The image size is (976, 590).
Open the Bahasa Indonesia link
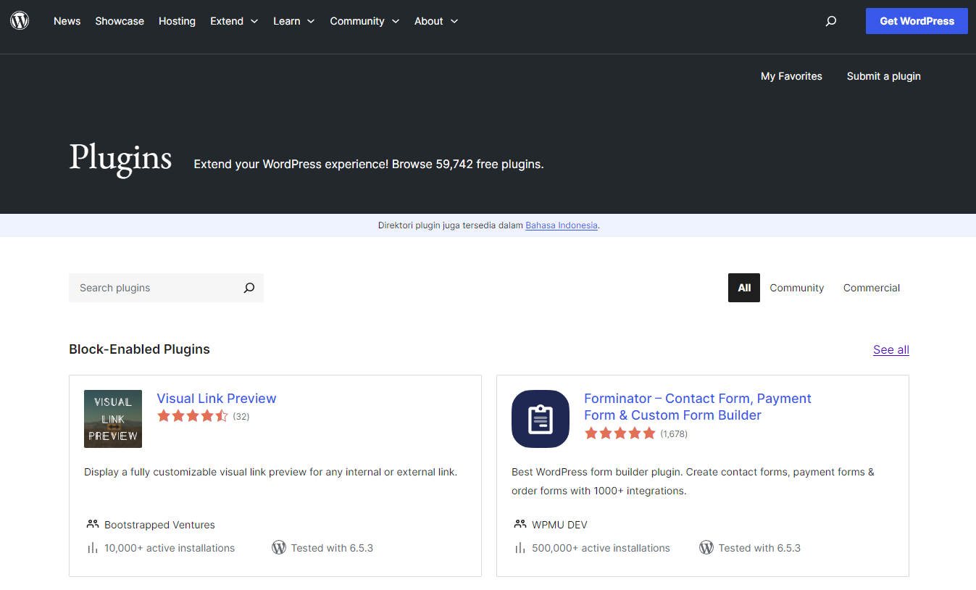tap(562, 225)
